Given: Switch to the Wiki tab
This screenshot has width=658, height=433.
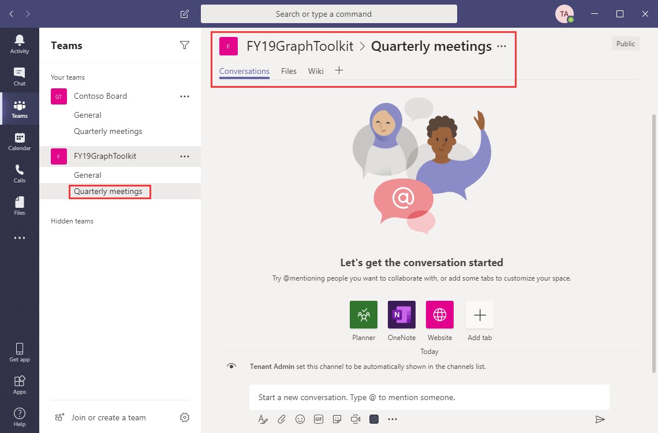Looking at the screenshot, I should [x=316, y=71].
